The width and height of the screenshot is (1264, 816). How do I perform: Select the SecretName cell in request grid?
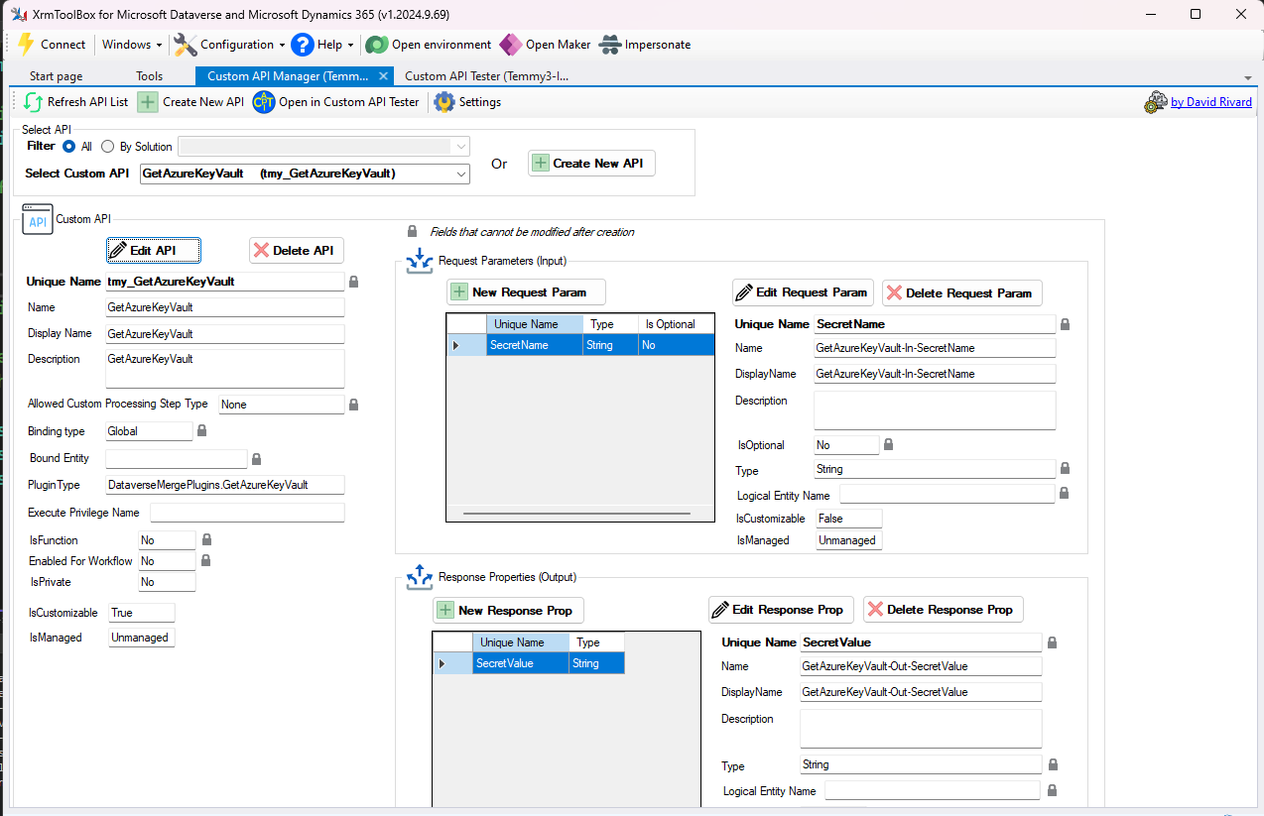click(535, 345)
